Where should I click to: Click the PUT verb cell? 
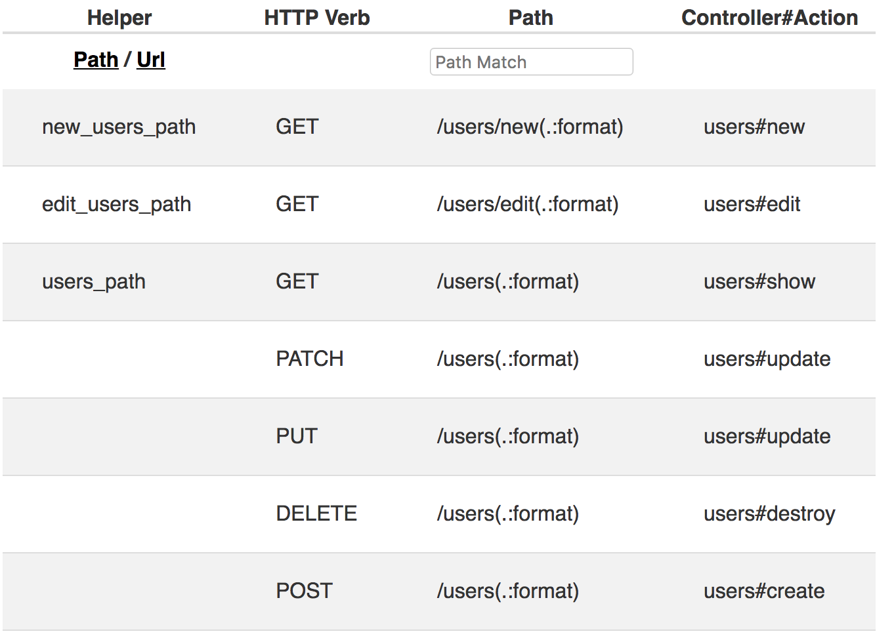297,436
